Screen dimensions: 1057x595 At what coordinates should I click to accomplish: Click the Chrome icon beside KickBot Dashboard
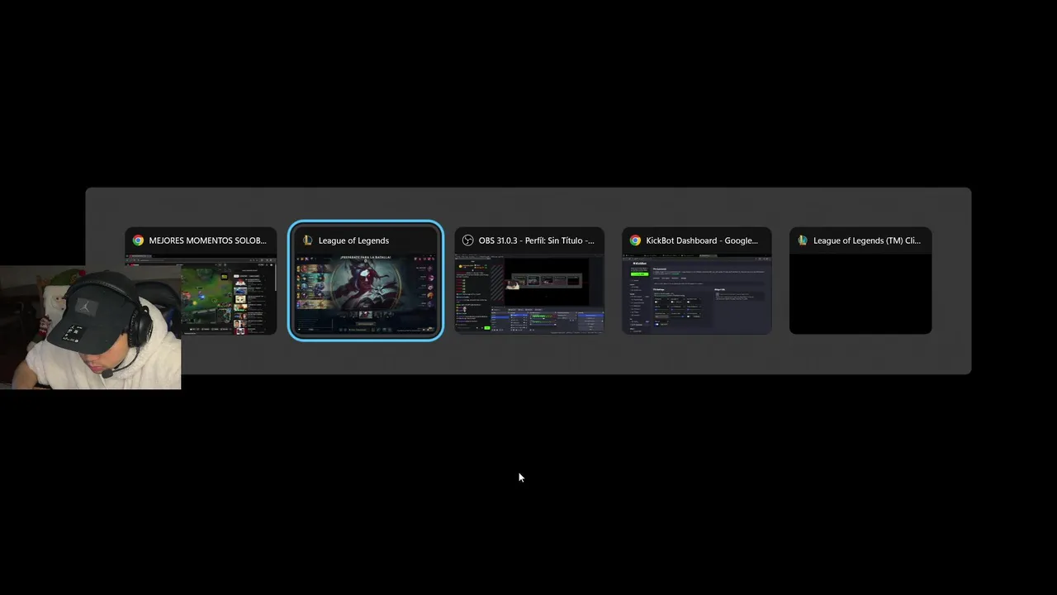(x=635, y=240)
